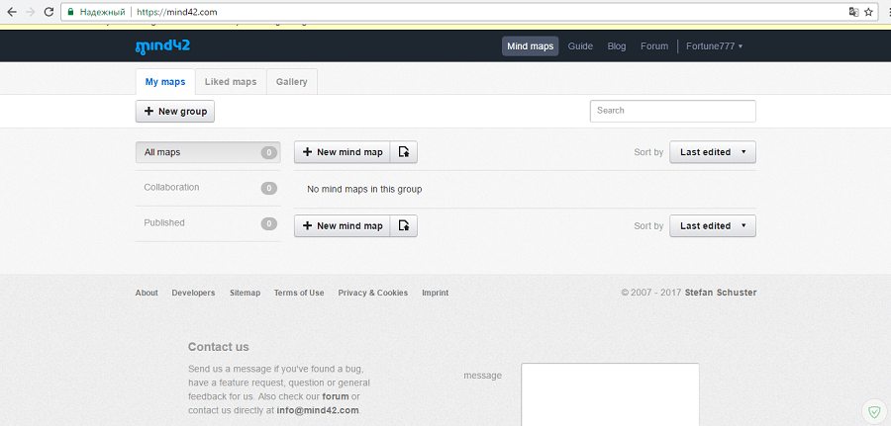Click the New group button
This screenshot has height=426, width=891.
pos(175,111)
